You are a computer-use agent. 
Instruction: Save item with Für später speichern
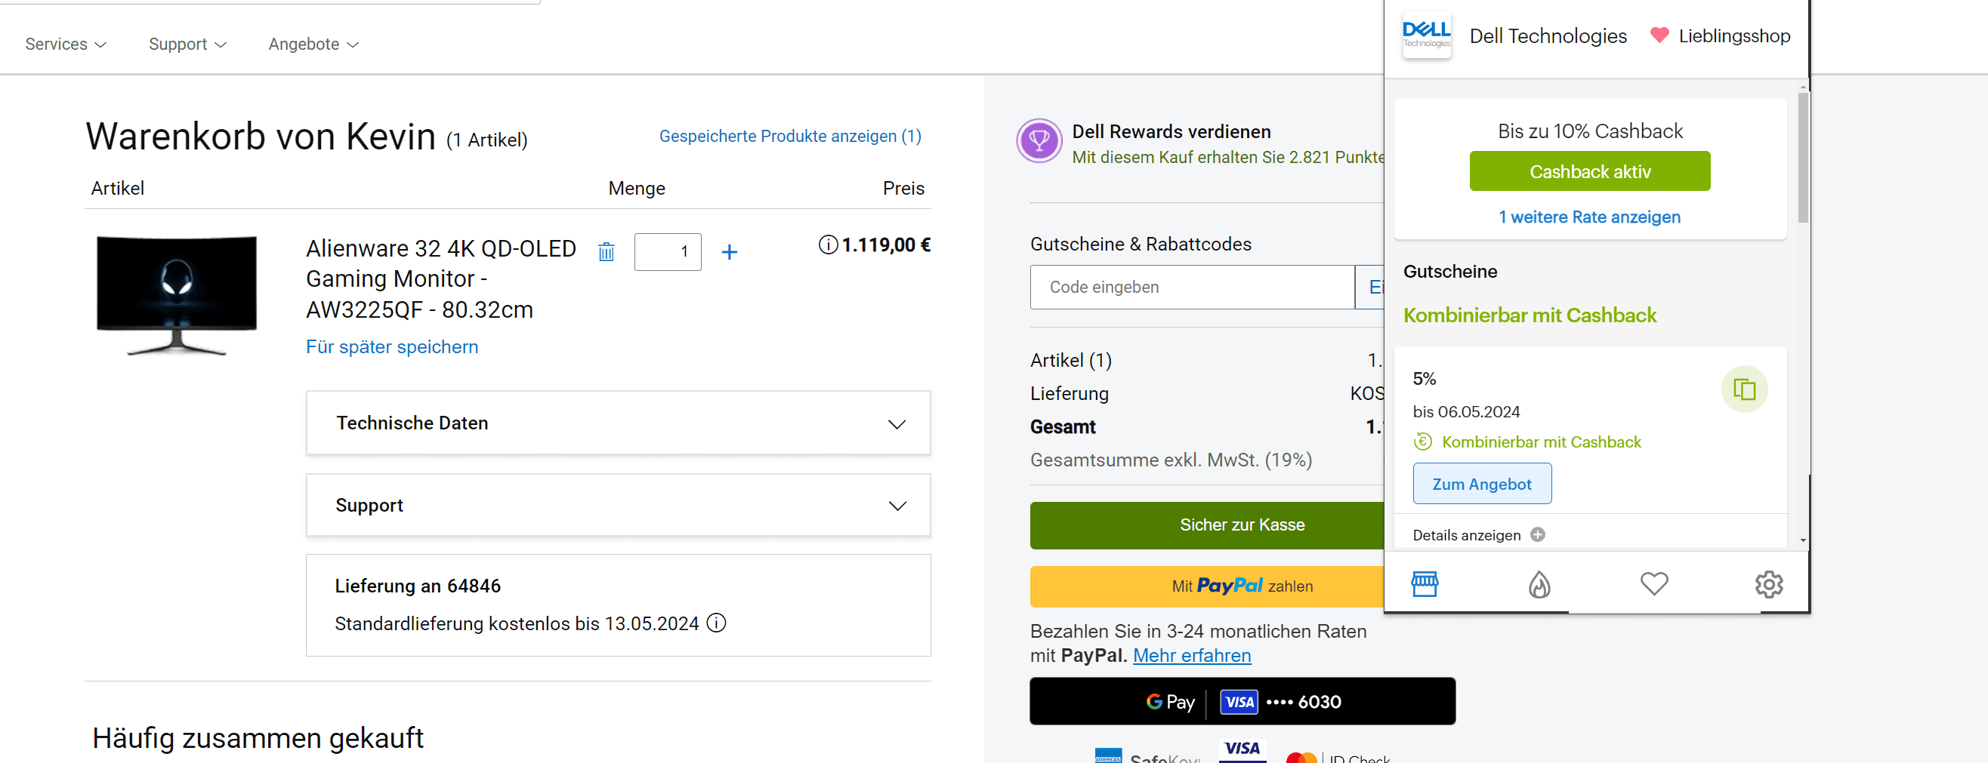[x=392, y=346]
